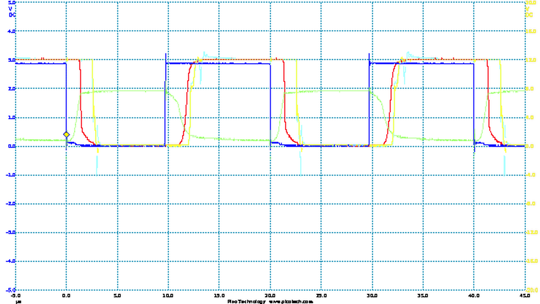This screenshot has width=540, height=304.
Task: Click the blue -3.0 left voltage label
Action: pyautogui.click(x=11, y=232)
